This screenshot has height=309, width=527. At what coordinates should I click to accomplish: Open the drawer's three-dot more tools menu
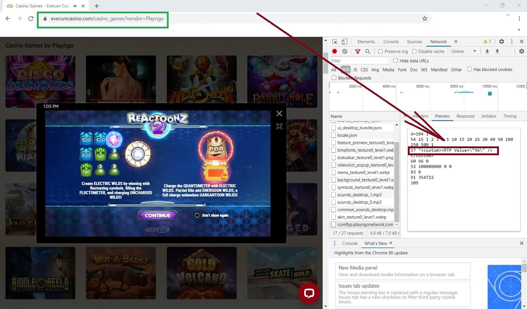click(x=335, y=243)
